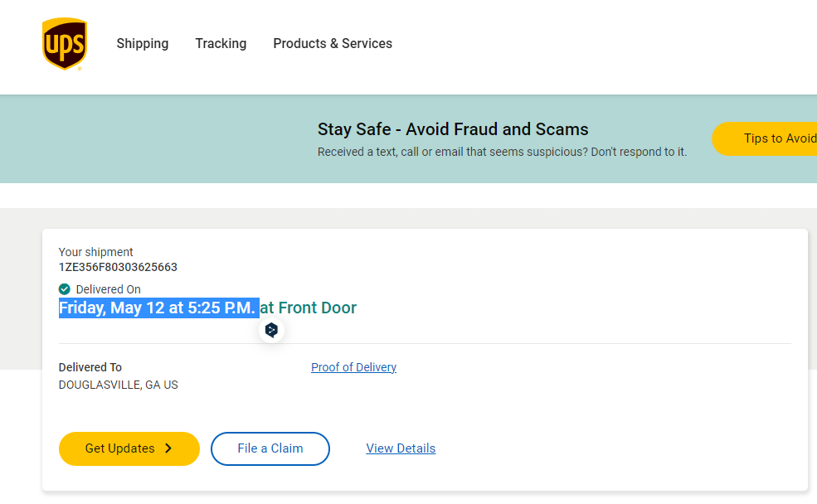Open Products & Services menu
Image resolution: width=817 pixels, height=504 pixels.
(x=333, y=44)
